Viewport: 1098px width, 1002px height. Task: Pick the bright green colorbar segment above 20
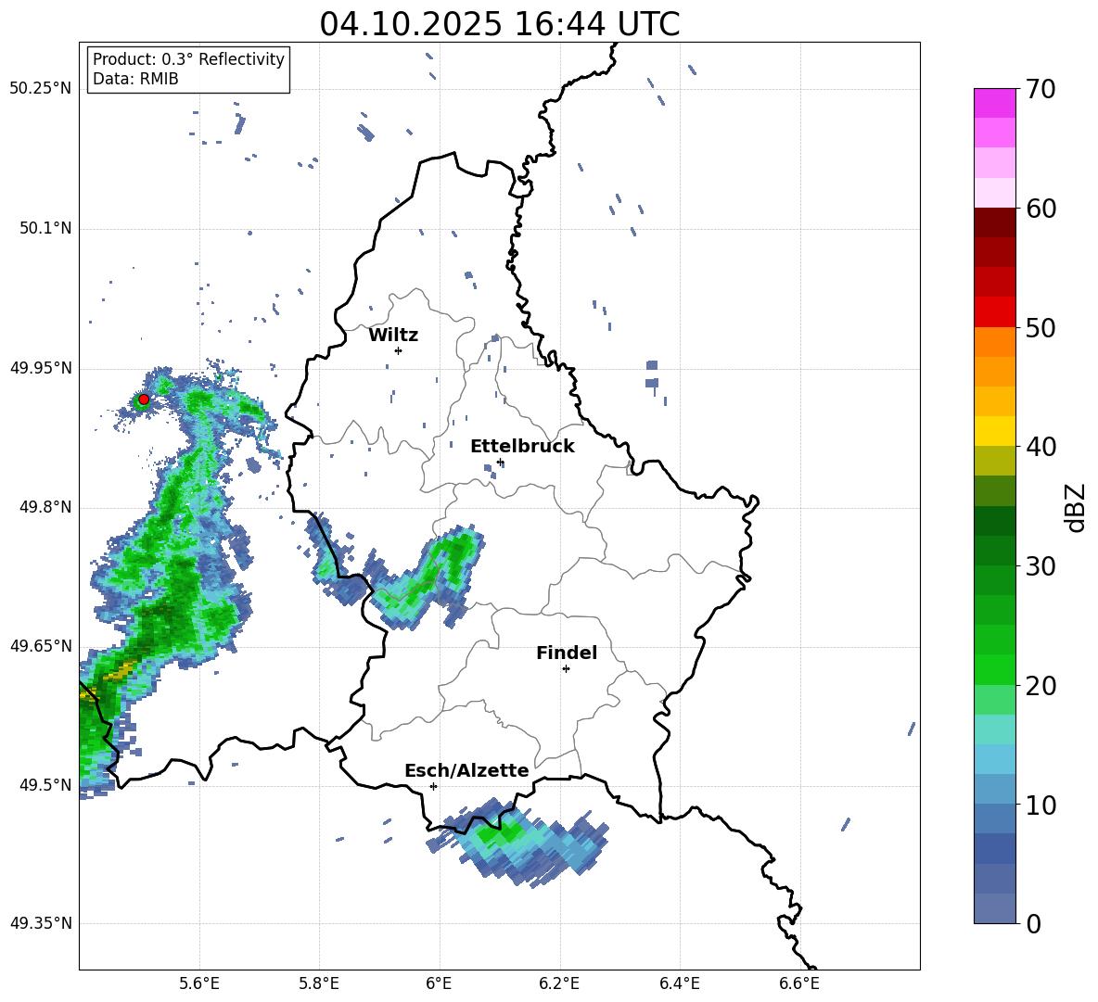point(994,669)
